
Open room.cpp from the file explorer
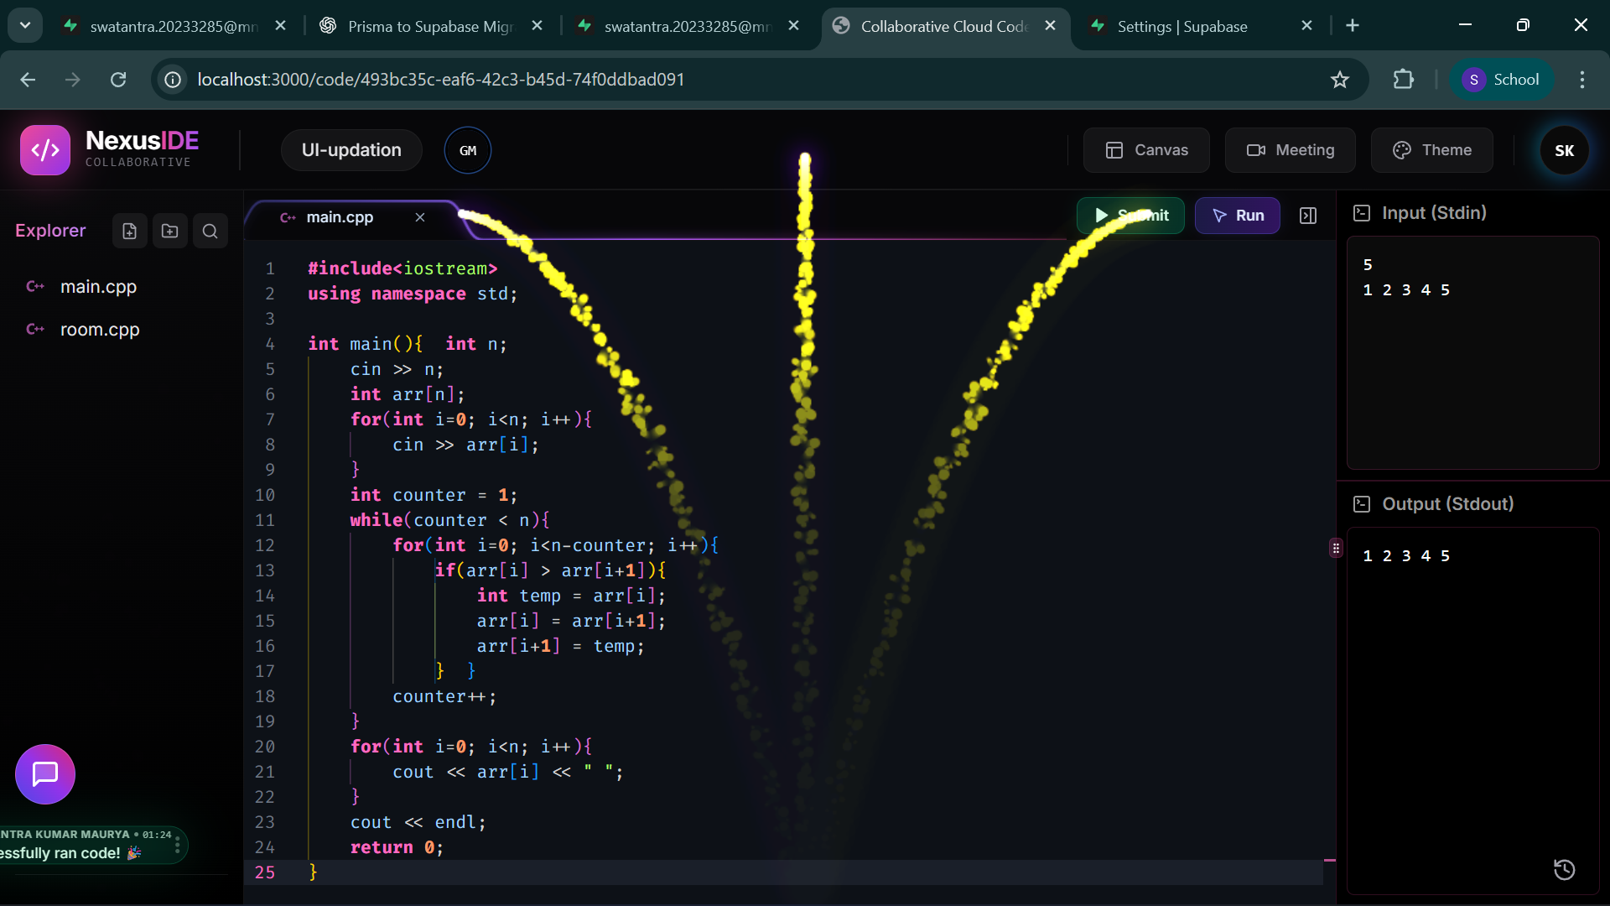click(99, 330)
